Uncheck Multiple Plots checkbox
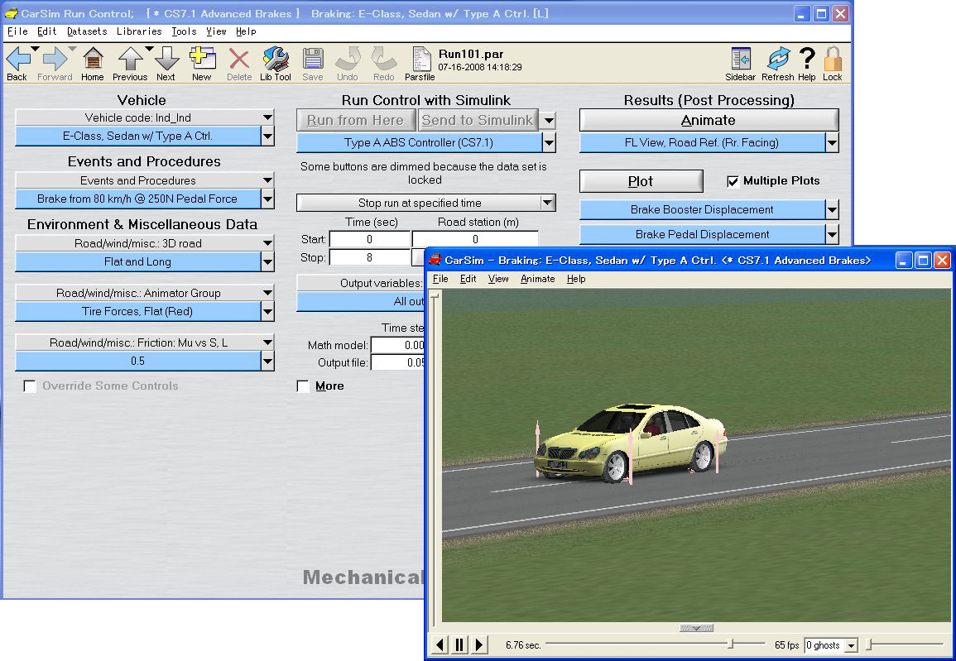Screen dimensions: 956x661 733,181
